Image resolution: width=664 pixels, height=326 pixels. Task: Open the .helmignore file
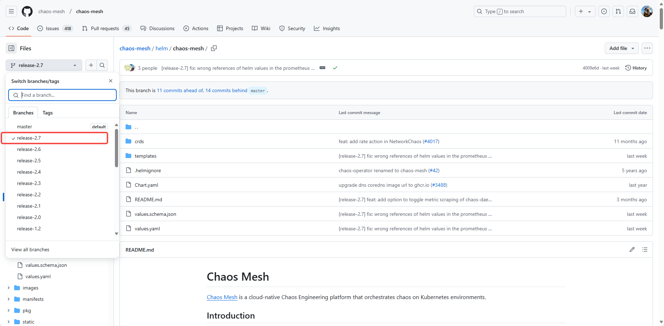(148, 170)
